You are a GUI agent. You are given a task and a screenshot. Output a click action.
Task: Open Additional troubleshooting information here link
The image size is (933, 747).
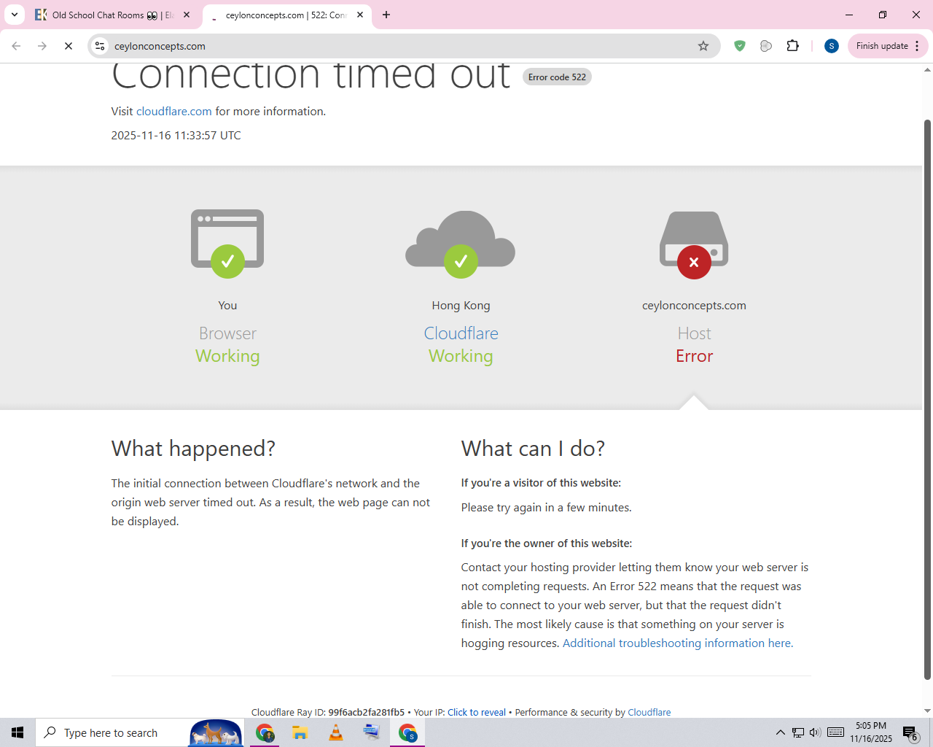[x=678, y=643]
